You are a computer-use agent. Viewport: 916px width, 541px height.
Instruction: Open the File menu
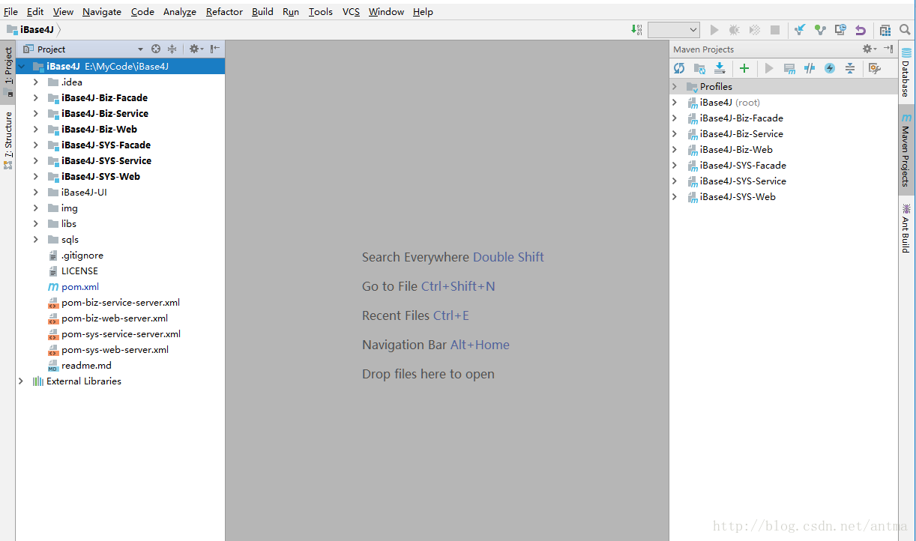(x=10, y=11)
